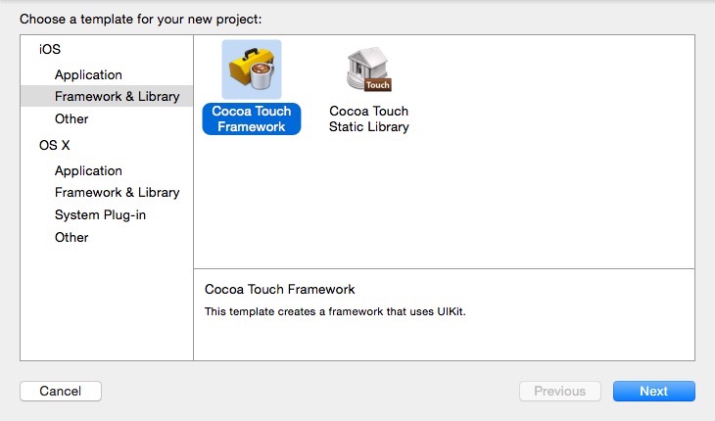Click the Cocoa Touch Static Library label text

(369, 119)
